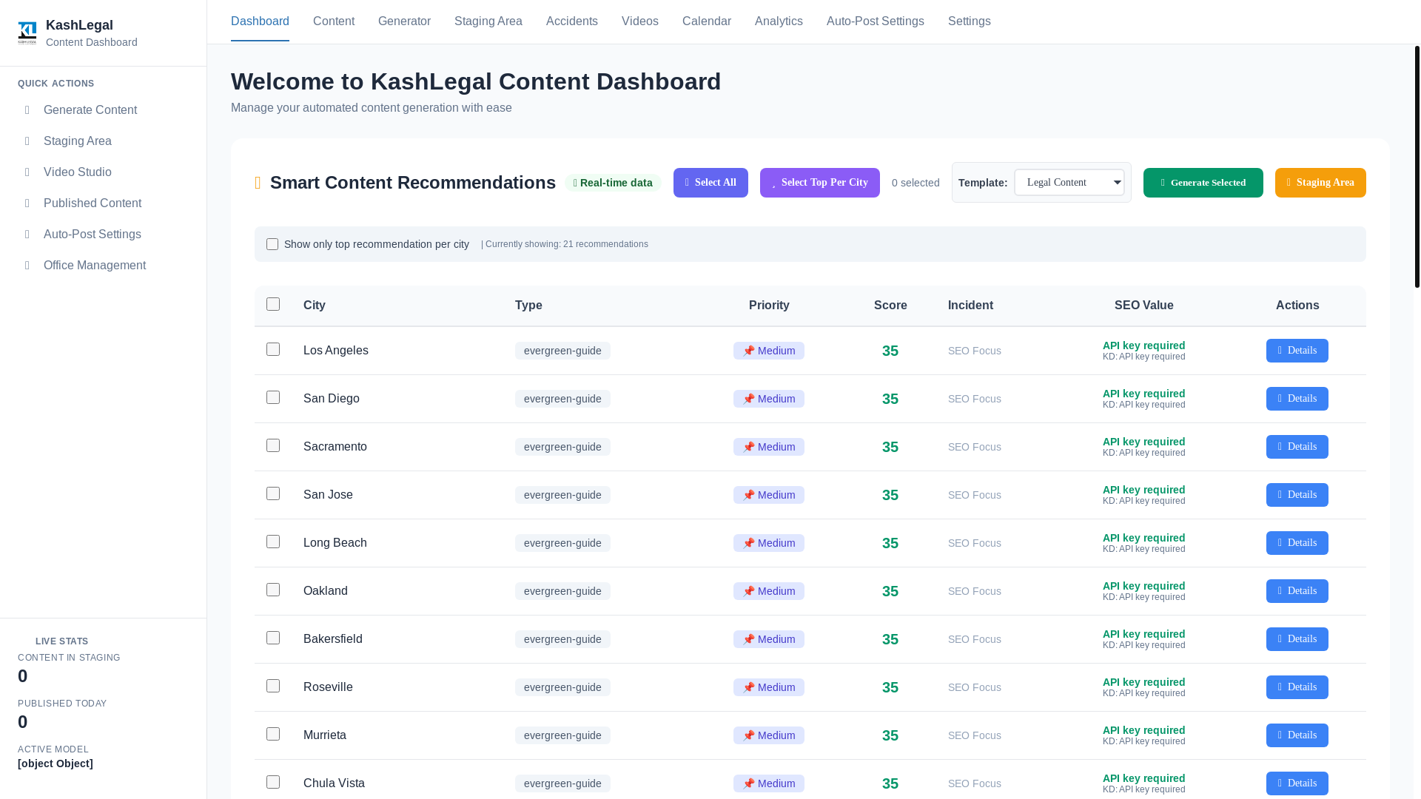Open Details for Murrieta
Image resolution: width=1421 pixels, height=799 pixels.
pyautogui.click(x=1297, y=735)
